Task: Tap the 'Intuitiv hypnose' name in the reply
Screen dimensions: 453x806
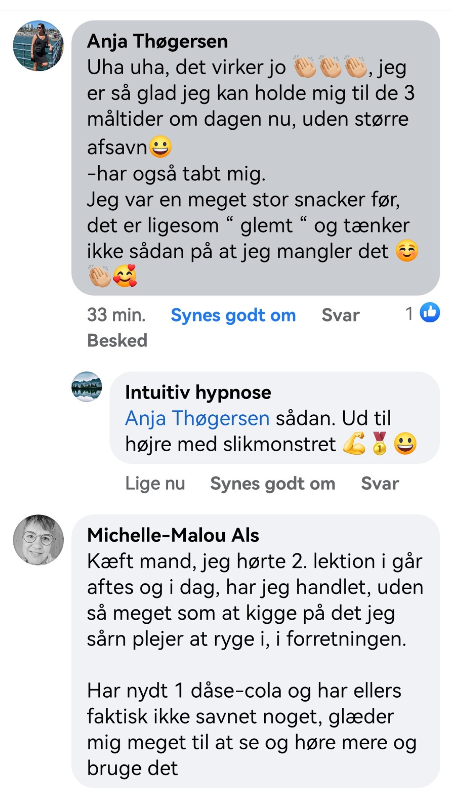Action: pyautogui.click(x=198, y=393)
